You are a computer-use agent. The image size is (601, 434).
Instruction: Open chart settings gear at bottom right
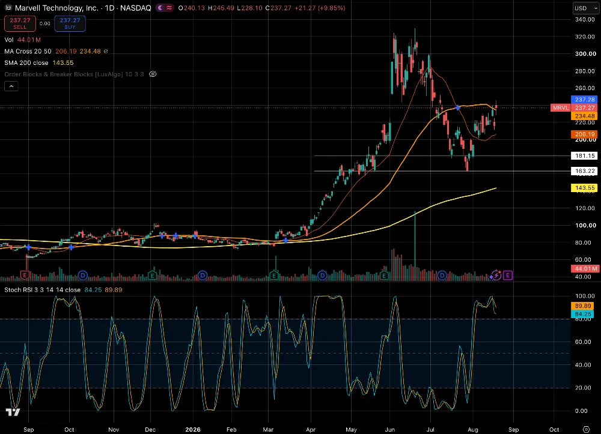click(586, 429)
